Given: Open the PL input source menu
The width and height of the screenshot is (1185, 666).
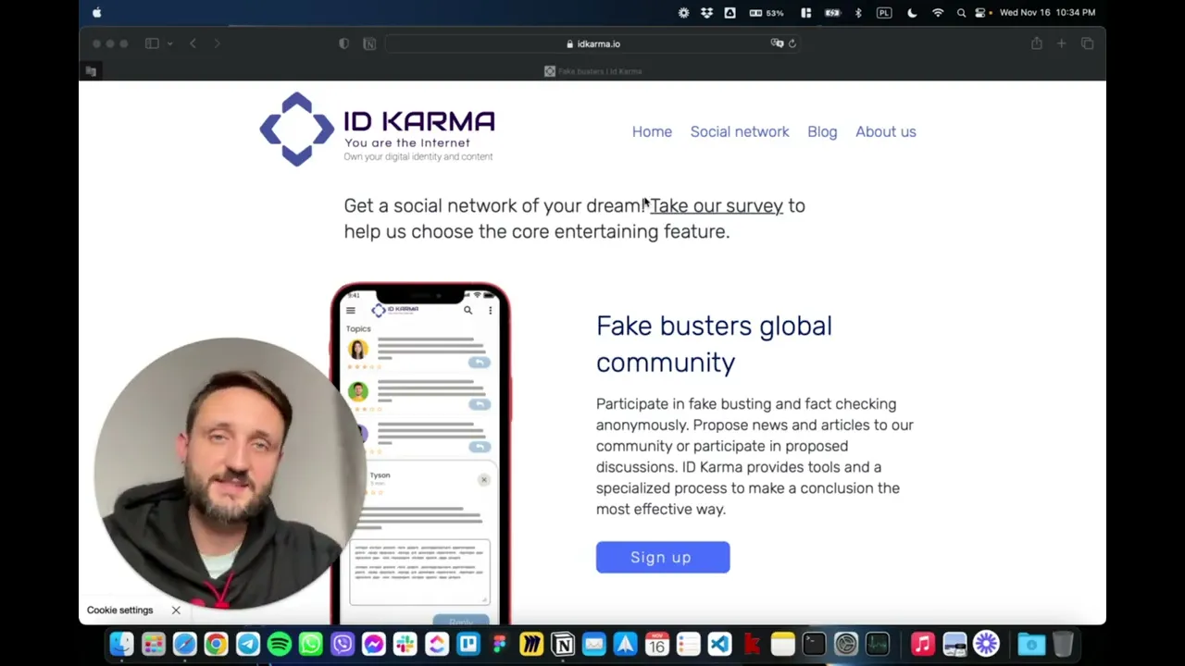Looking at the screenshot, I should pyautogui.click(x=884, y=12).
